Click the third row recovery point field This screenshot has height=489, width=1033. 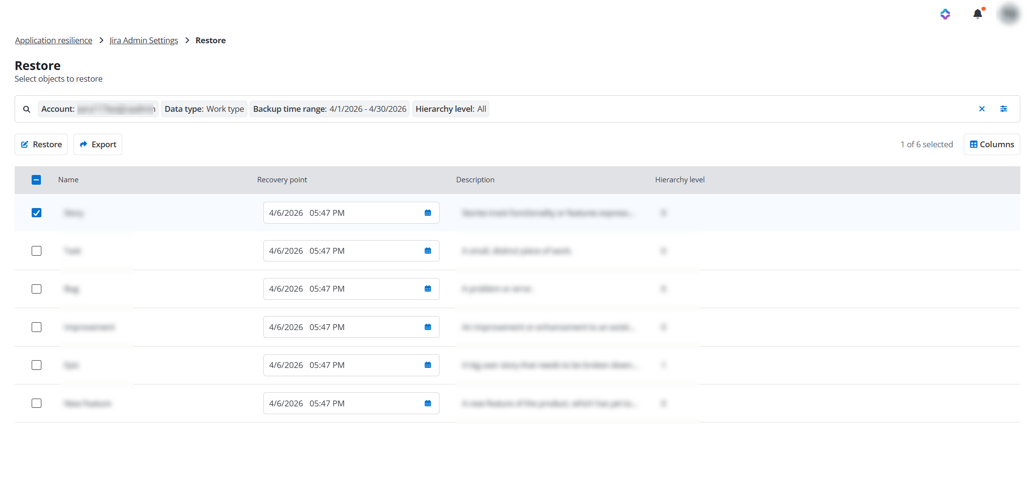pos(341,289)
